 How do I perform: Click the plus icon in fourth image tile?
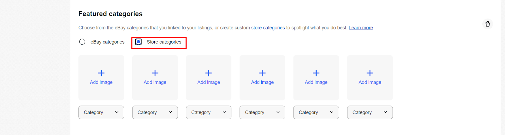point(262,73)
